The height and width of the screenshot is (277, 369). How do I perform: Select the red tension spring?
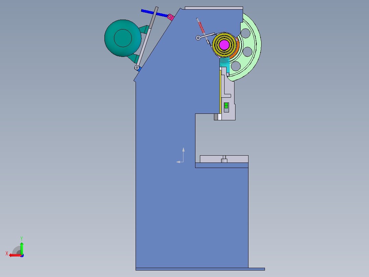[201, 27]
